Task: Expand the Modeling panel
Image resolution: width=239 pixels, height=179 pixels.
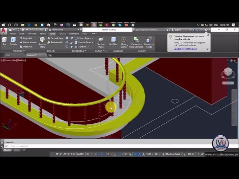Action: pos(19,51)
